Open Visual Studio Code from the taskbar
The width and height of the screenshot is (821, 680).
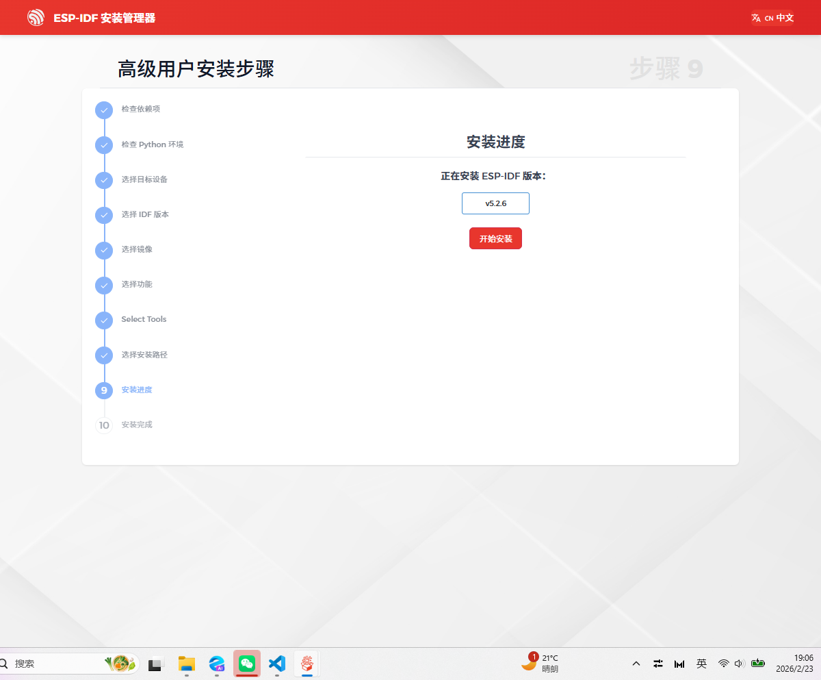pos(276,664)
